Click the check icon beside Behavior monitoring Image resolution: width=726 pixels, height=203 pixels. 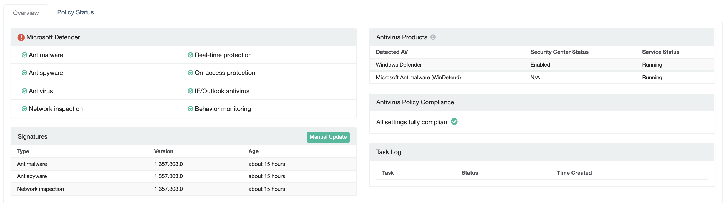tap(190, 109)
